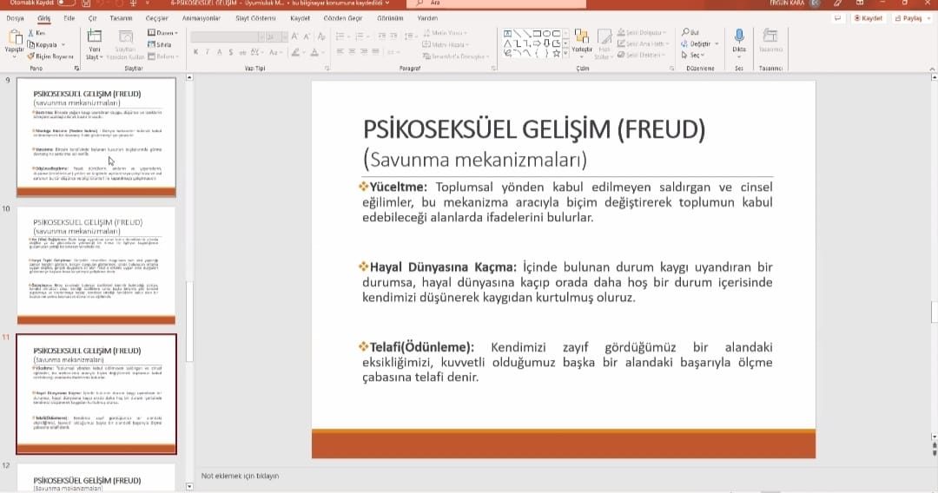Collapse the ribbon with the chevron

(x=932, y=69)
